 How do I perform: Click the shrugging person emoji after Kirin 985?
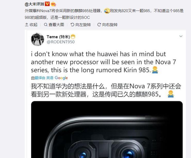coord(155,70)
